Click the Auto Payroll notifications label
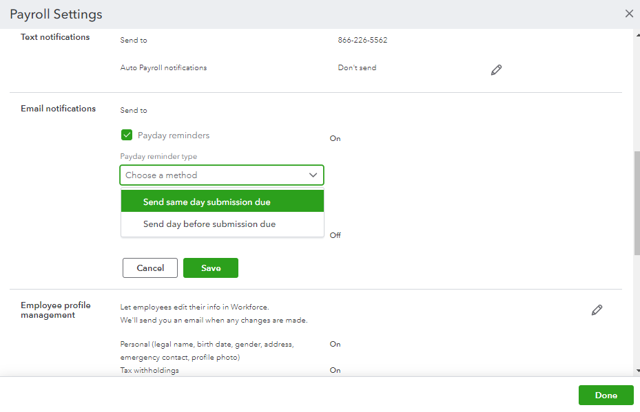This screenshot has height=412, width=640. [163, 68]
